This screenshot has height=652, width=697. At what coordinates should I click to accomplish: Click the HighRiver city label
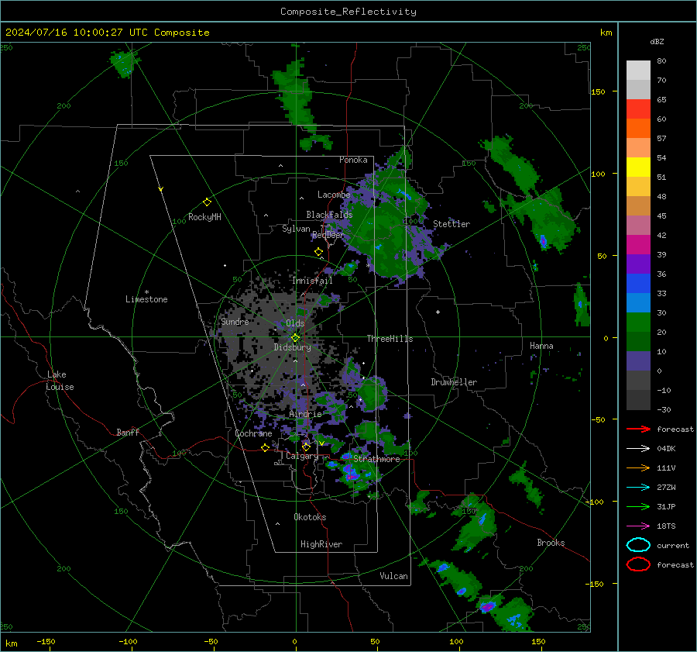click(321, 544)
